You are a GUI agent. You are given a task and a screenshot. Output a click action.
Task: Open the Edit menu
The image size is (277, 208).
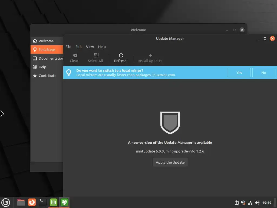79,47
